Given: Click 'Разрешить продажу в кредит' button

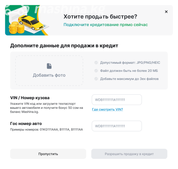Looking at the screenshot, I should pos(129,154).
